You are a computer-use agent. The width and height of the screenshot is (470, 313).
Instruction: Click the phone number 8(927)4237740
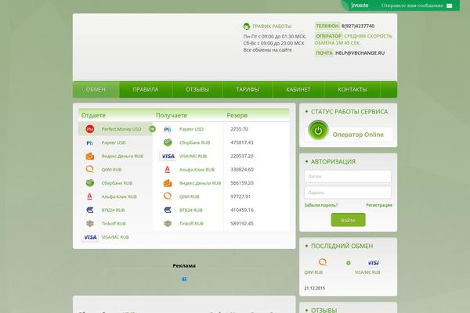click(x=358, y=26)
